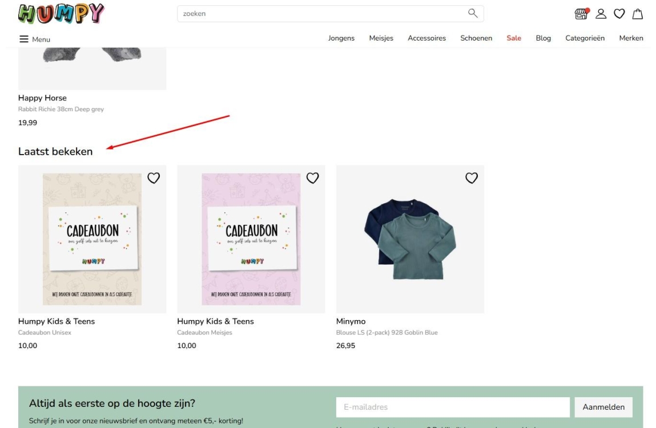Open the Minymo blouse product image

tap(410, 240)
